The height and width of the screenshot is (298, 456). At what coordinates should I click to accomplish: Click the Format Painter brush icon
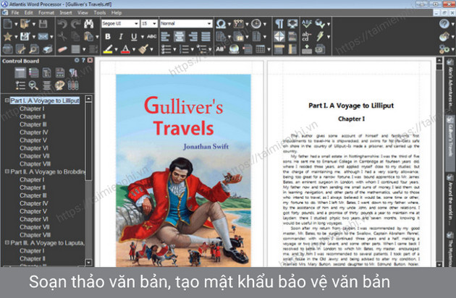143,50
